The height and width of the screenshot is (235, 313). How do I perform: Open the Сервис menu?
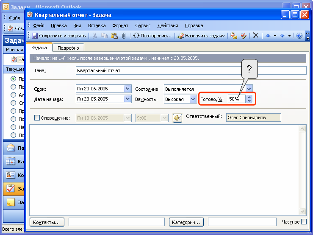(143, 25)
